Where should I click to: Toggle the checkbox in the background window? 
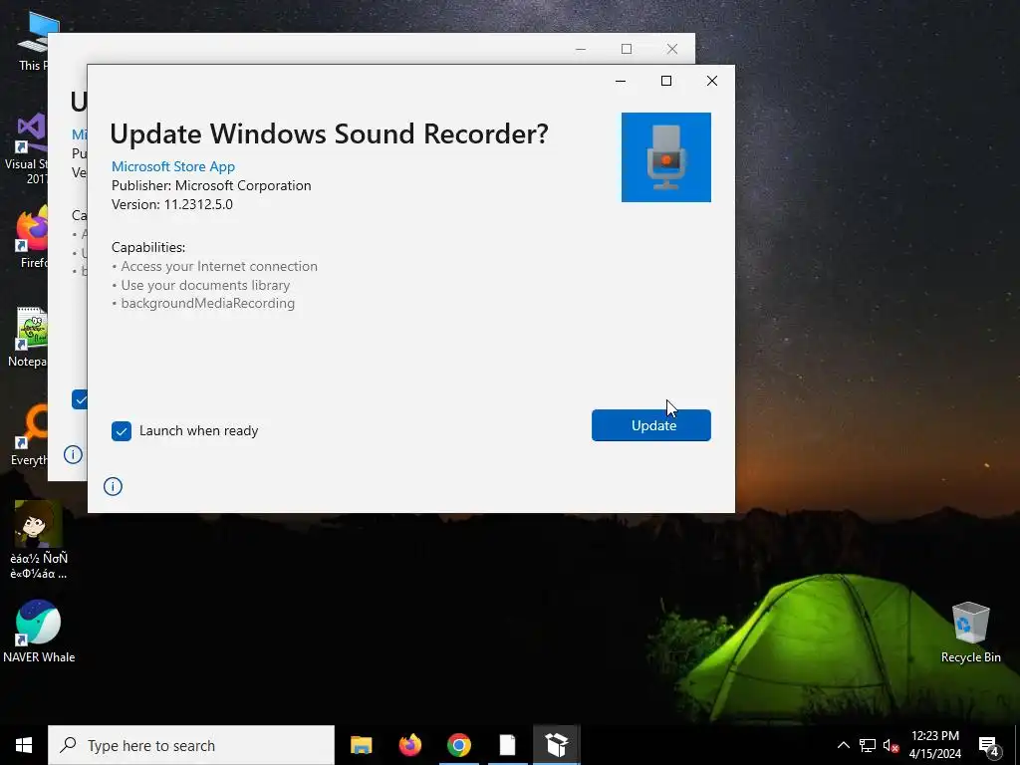pyautogui.click(x=79, y=399)
